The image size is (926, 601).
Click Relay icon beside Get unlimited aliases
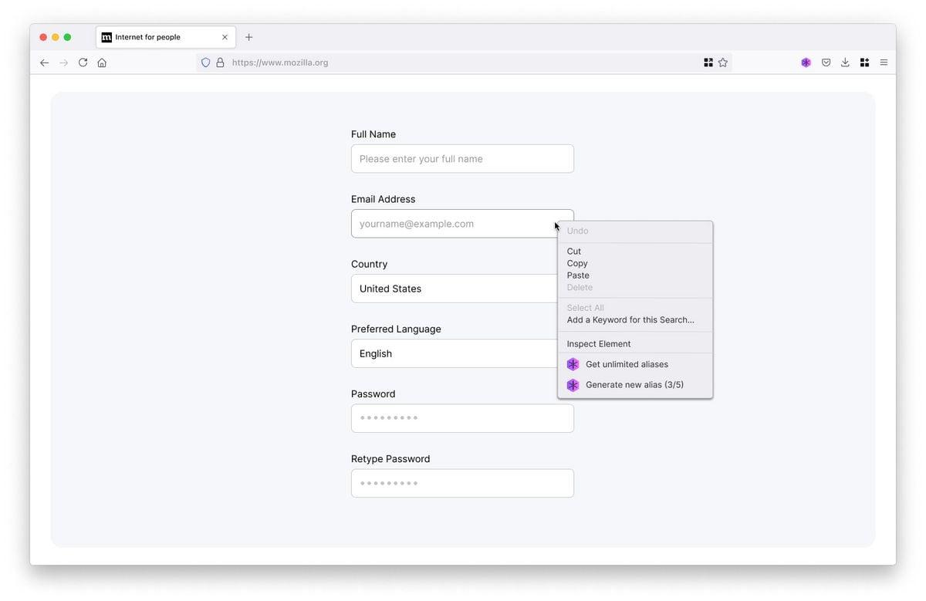point(573,364)
